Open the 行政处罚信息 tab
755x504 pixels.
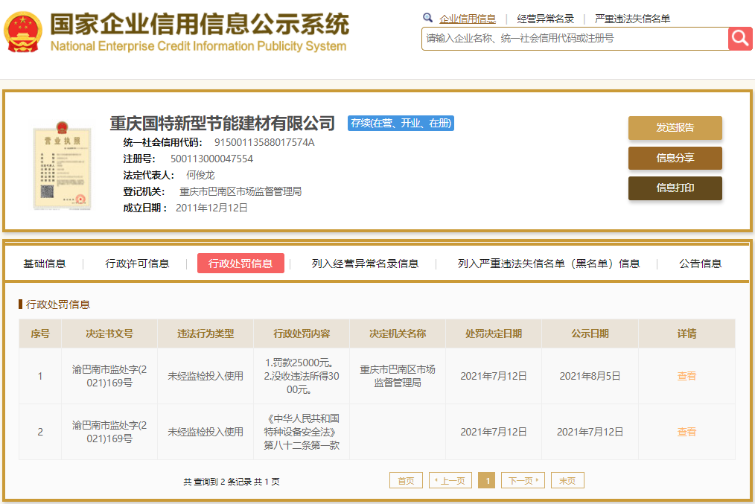tap(240, 264)
